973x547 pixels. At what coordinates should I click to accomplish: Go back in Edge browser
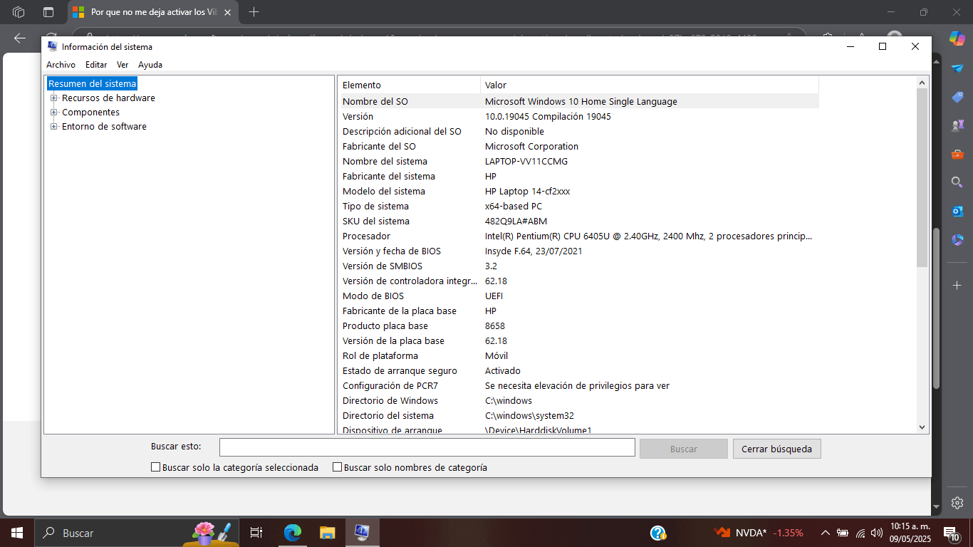20,38
